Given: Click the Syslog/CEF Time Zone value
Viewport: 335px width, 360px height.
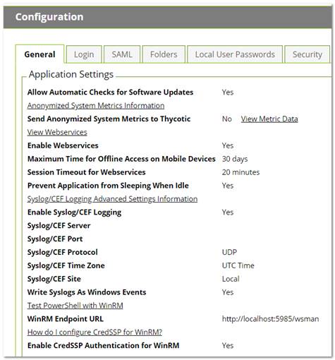Looking at the screenshot, I should [238, 265].
